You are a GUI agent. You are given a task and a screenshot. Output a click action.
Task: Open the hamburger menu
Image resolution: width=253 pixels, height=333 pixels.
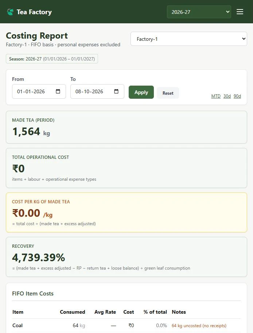click(x=240, y=12)
